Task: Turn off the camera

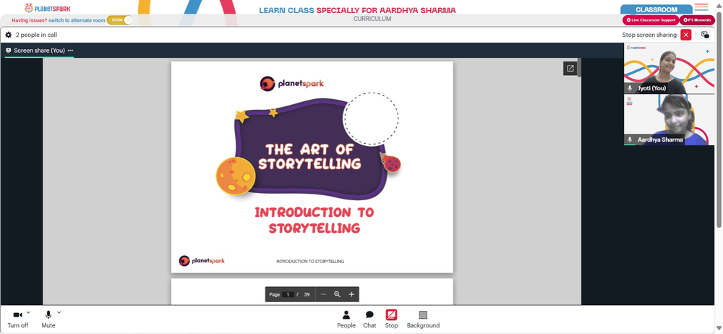Action: point(17,320)
